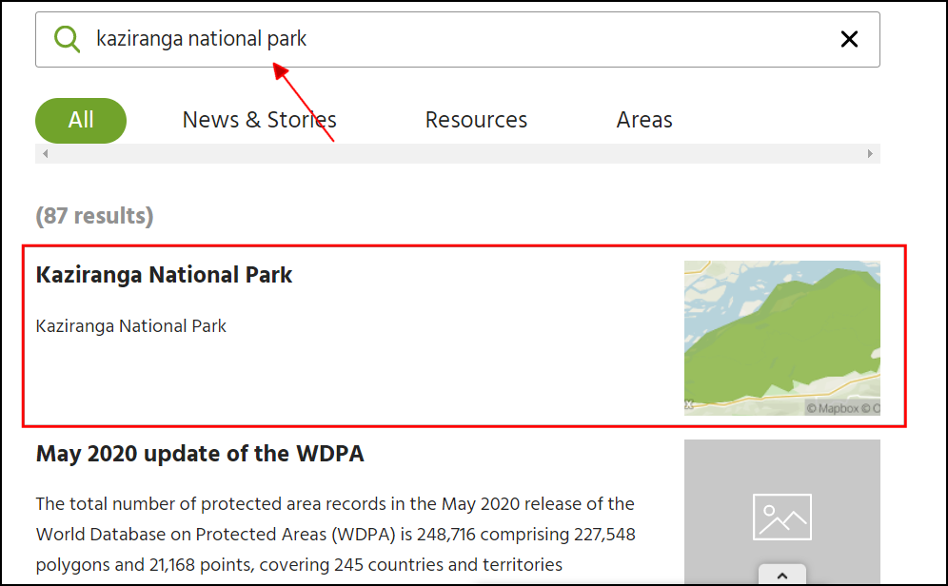Click the 87 results count label
The width and height of the screenshot is (948, 586).
pyautogui.click(x=94, y=216)
